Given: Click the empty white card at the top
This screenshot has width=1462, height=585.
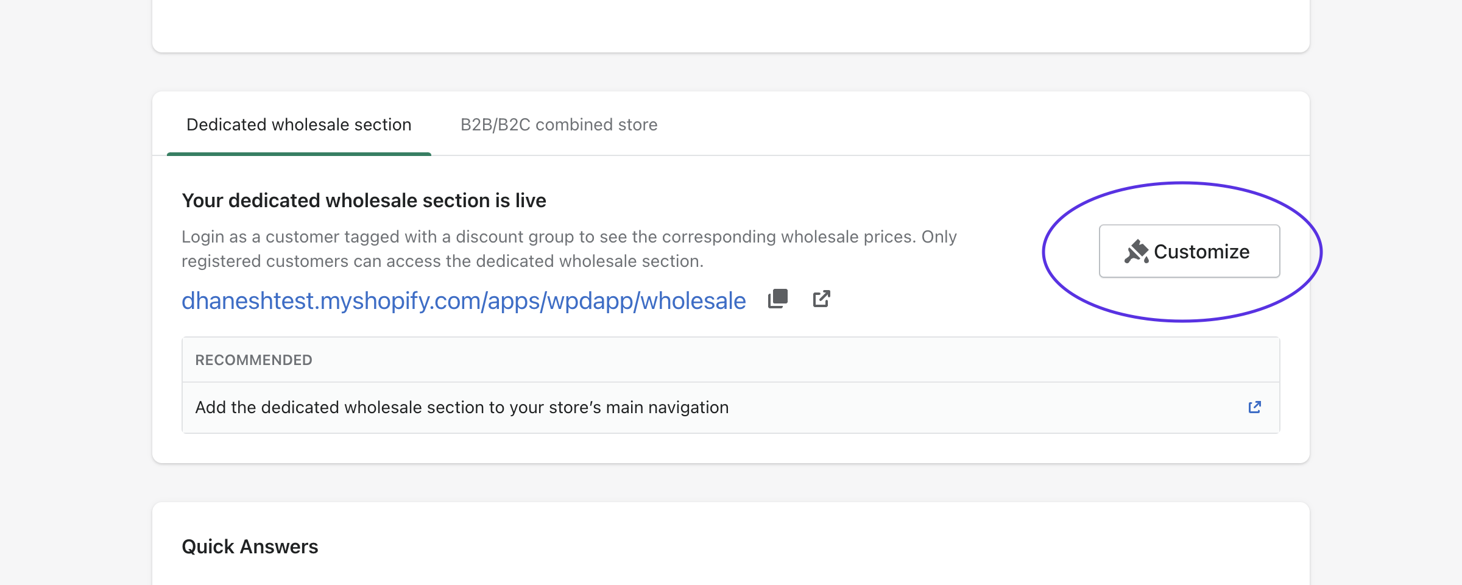Looking at the screenshot, I should 731,24.
